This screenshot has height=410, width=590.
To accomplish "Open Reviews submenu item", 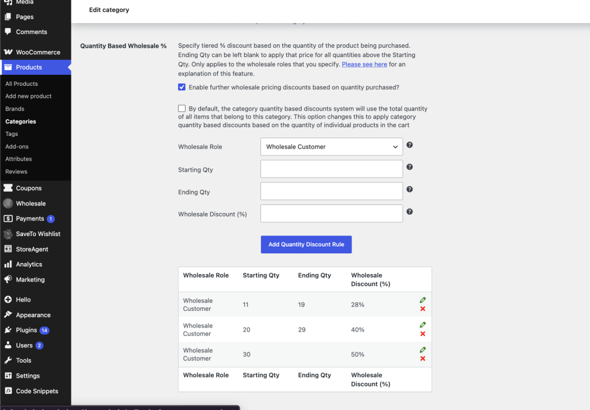I will pos(16,172).
